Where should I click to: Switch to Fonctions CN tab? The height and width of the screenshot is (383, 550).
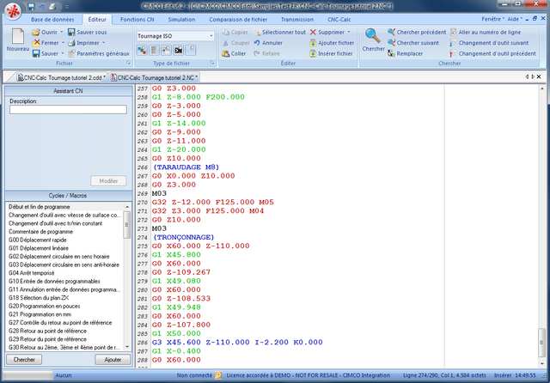[x=137, y=20]
